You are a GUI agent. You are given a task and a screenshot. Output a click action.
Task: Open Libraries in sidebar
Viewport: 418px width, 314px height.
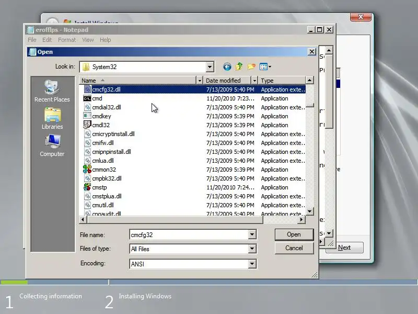(52, 119)
